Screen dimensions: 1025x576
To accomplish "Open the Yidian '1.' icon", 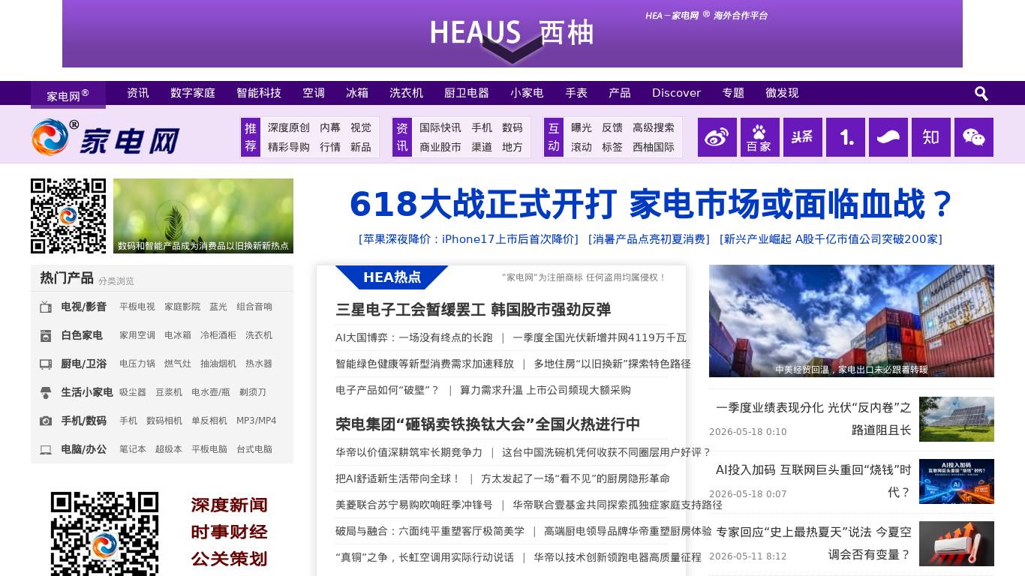I will coord(845,137).
